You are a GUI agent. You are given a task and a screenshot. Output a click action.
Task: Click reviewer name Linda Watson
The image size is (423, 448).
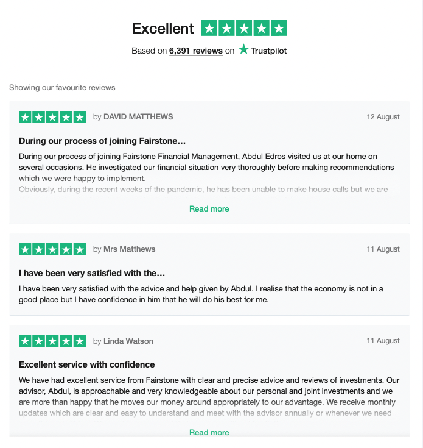tap(128, 341)
